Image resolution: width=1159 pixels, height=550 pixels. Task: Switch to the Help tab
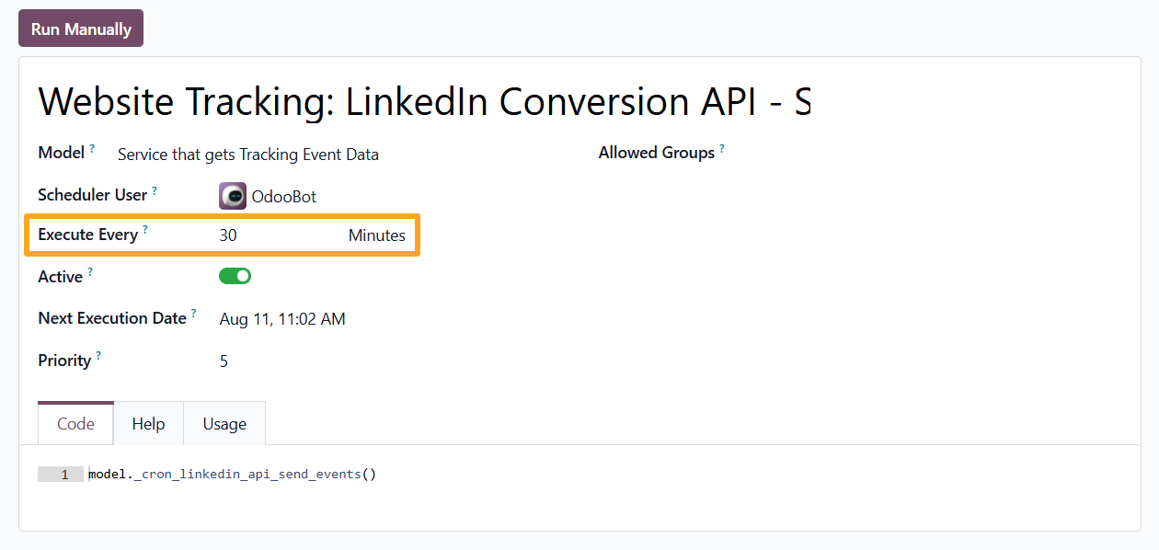[148, 424]
